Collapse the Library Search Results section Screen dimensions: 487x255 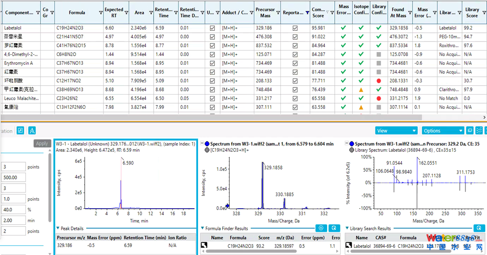[x=347, y=228]
